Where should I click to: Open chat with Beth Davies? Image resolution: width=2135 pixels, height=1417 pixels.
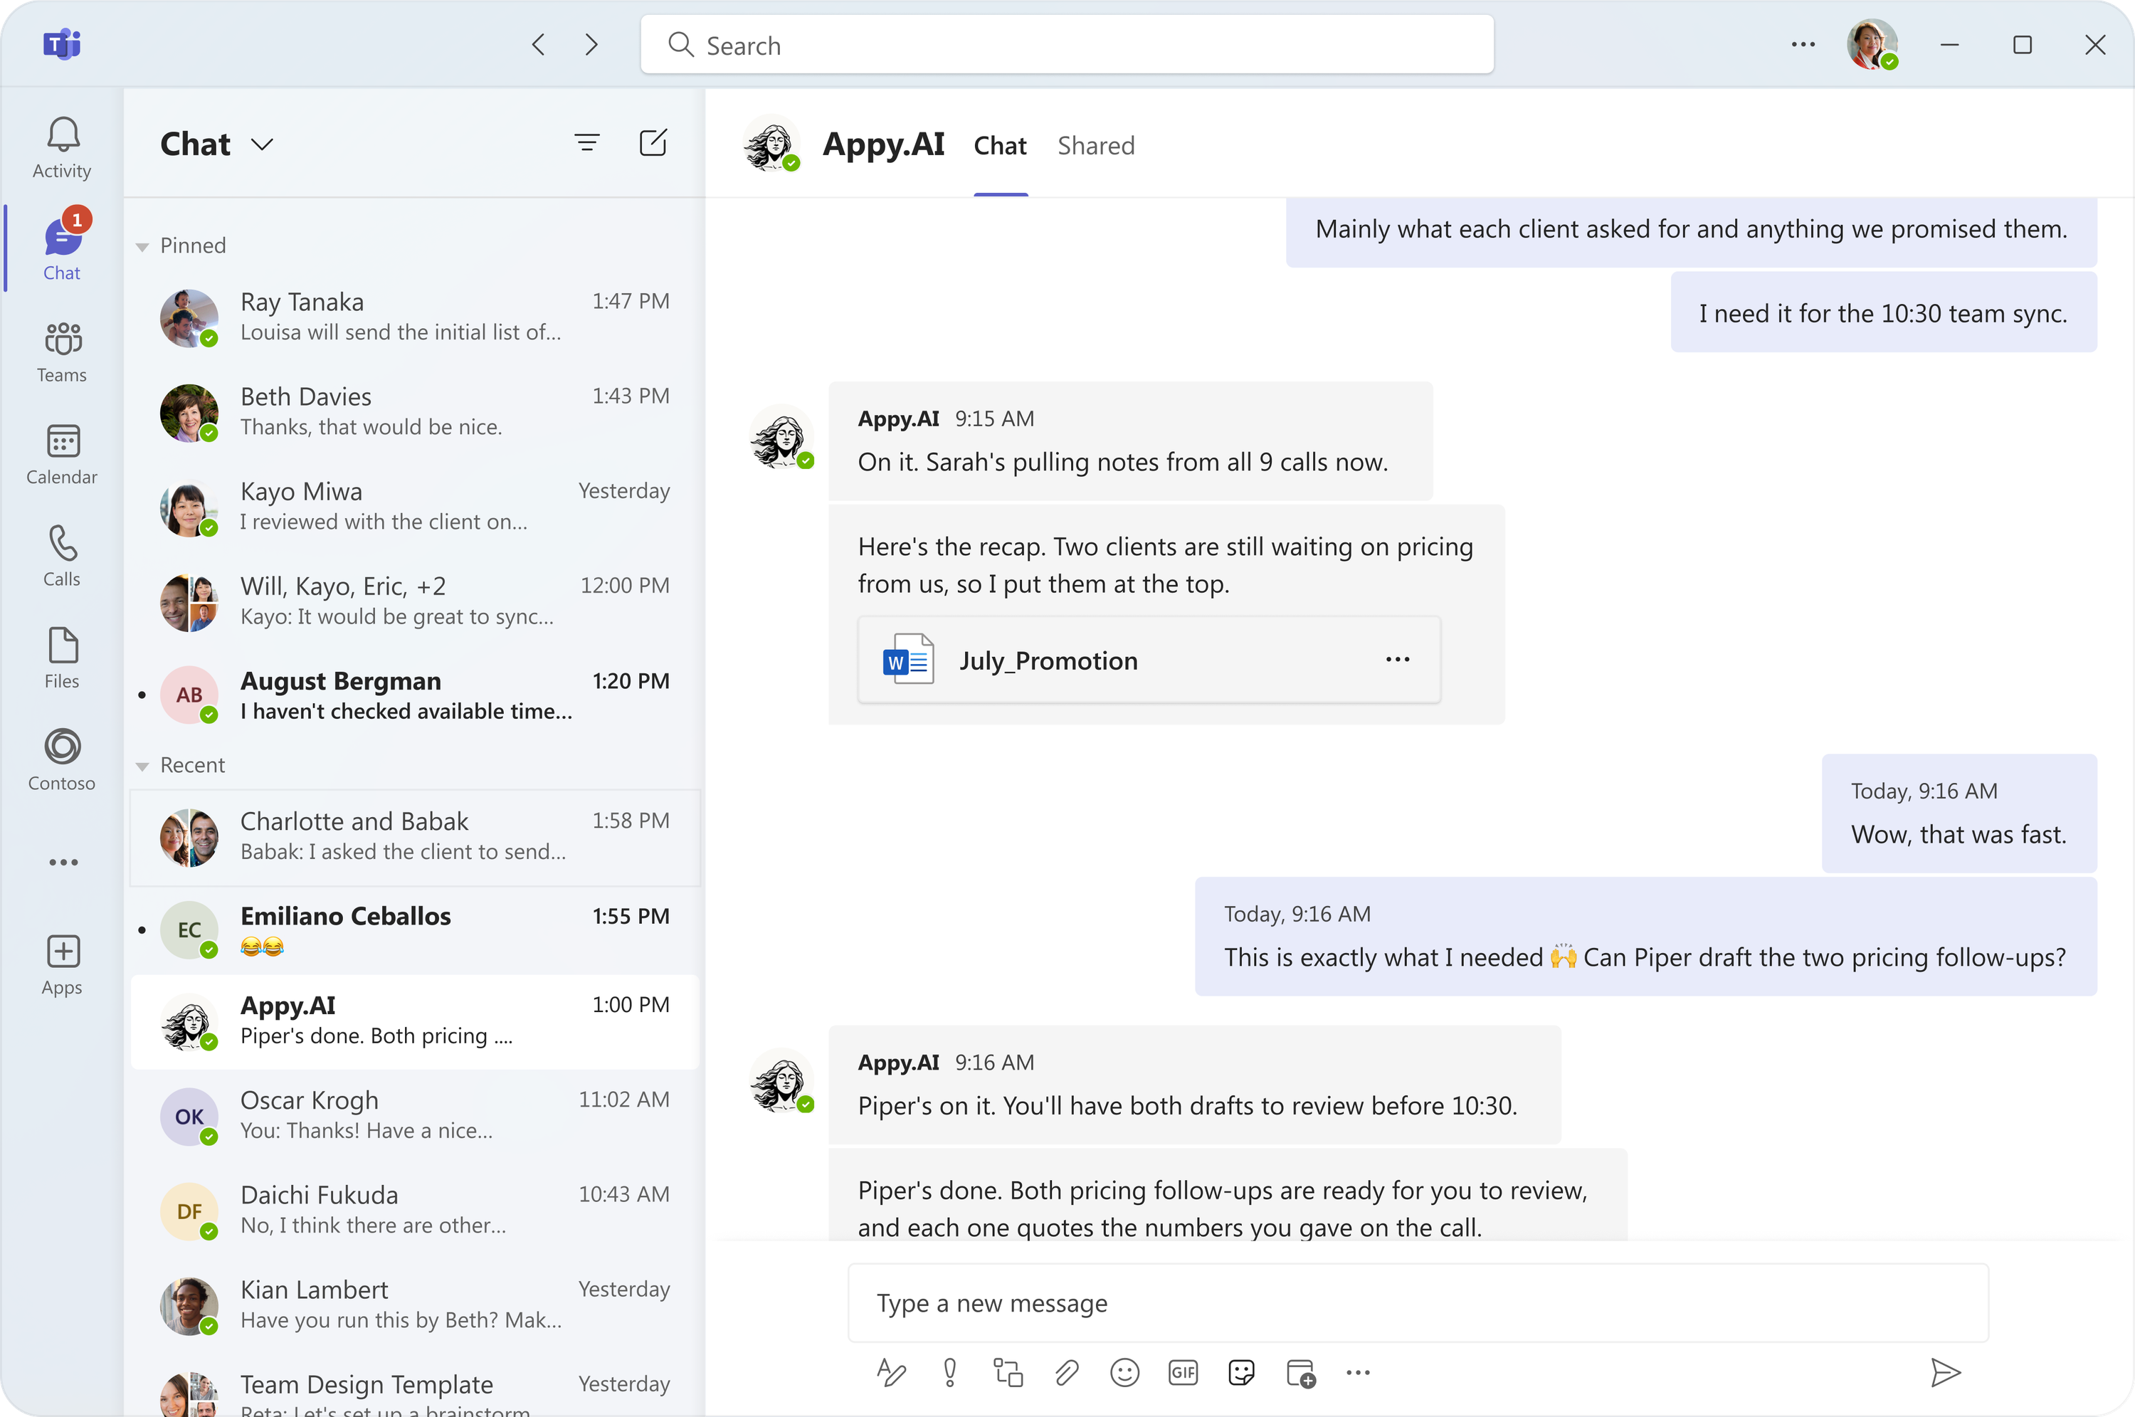coord(415,412)
